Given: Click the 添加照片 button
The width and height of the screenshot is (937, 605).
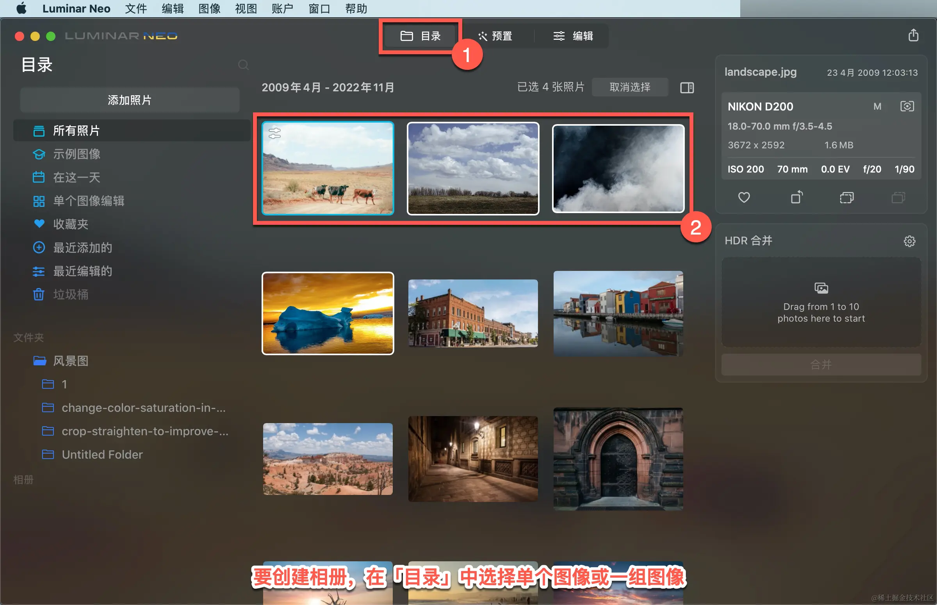Looking at the screenshot, I should coord(130,100).
